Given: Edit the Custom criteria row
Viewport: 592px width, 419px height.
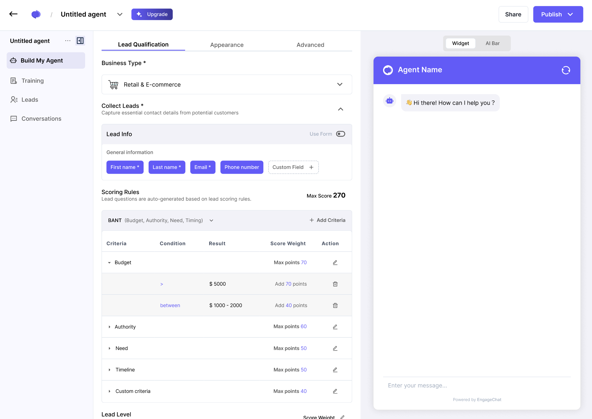Looking at the screenshot, I should pos(335,391).
